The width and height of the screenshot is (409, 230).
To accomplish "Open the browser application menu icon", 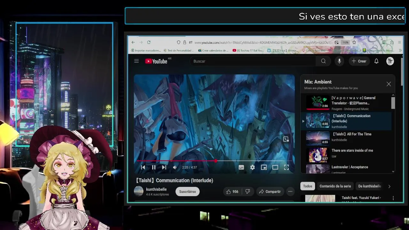I will (399, 42).
